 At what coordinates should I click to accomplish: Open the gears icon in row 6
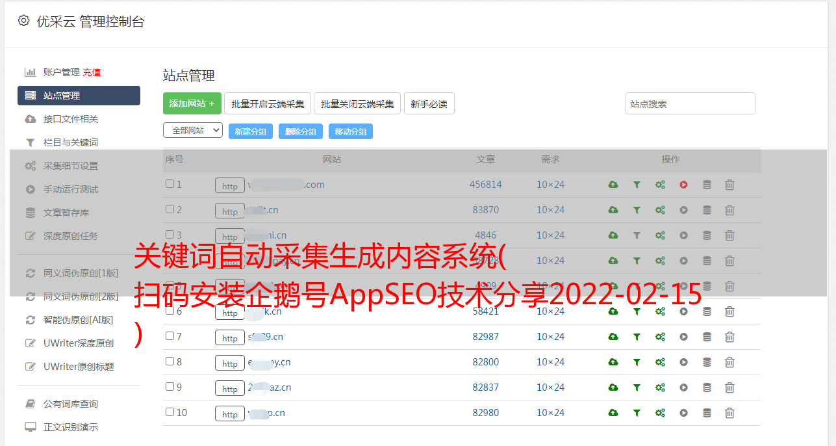click(x=660, y=311)
